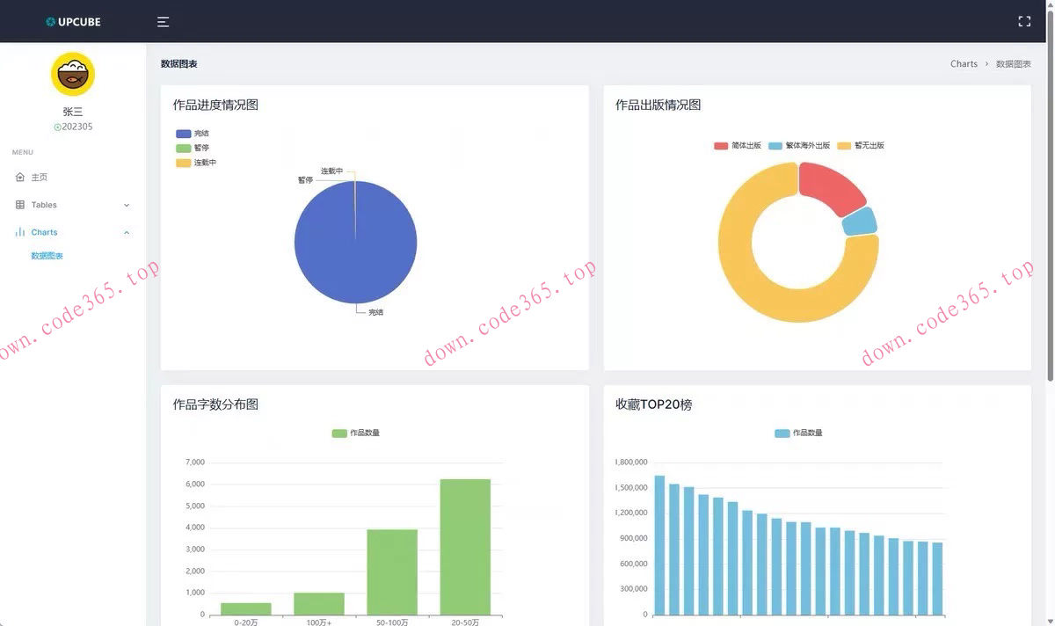Toggle the 简体出版 legend item
Screen dimensions: 1055x626
(x=738, y=145)
